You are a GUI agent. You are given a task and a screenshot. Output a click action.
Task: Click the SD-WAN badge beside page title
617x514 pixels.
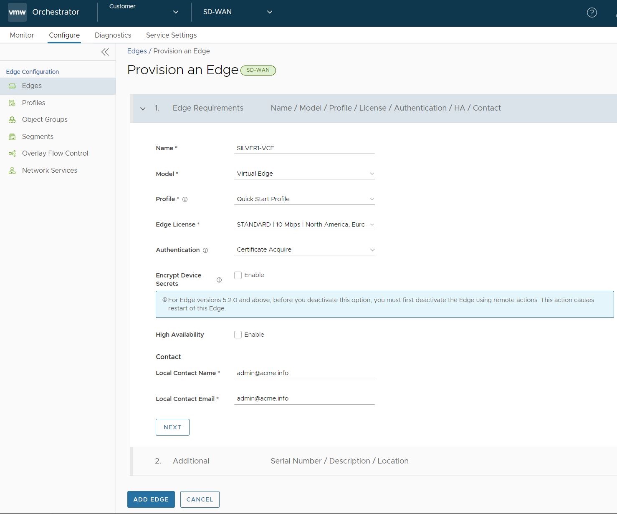point(258,70)
